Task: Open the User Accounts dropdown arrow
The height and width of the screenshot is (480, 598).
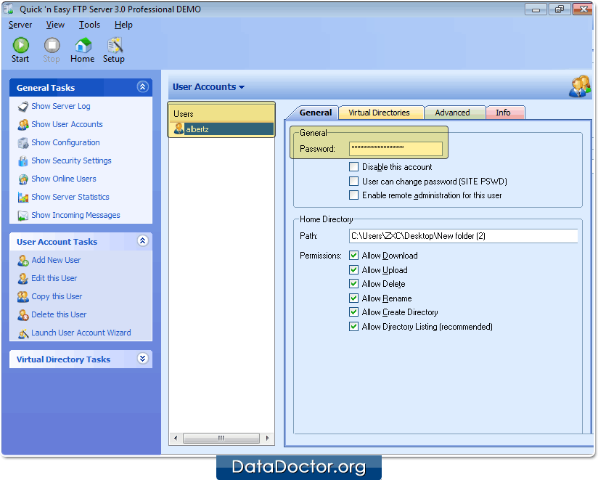Action: point(242,87)
